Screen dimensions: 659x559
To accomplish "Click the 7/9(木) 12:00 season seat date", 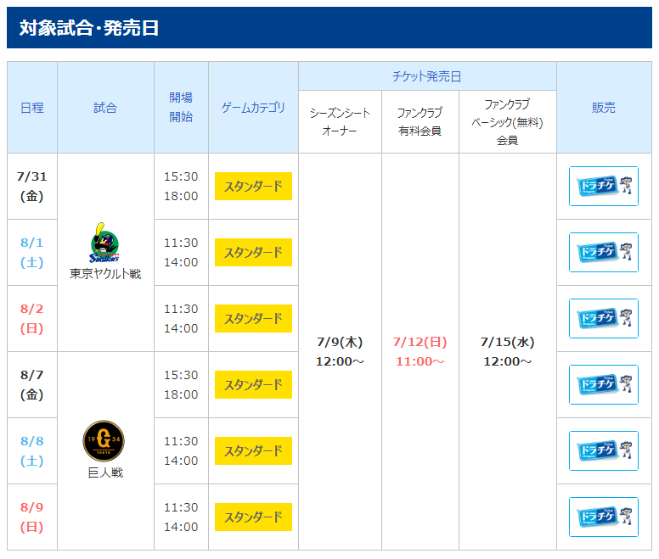I will pos(340,352).
